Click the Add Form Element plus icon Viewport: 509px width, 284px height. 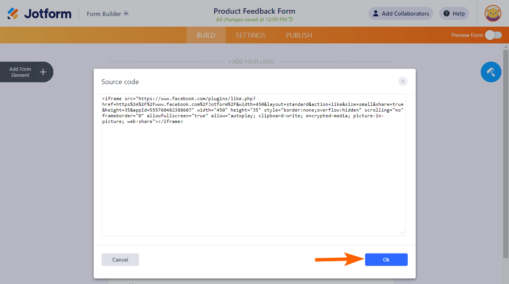click(x=43, y=72)
